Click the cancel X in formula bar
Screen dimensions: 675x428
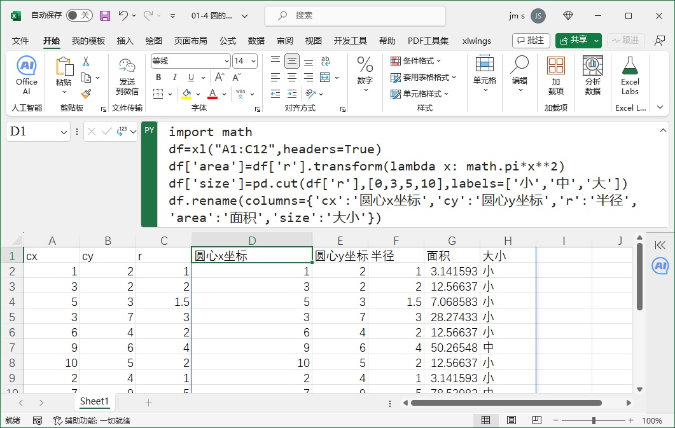[91, 132]
